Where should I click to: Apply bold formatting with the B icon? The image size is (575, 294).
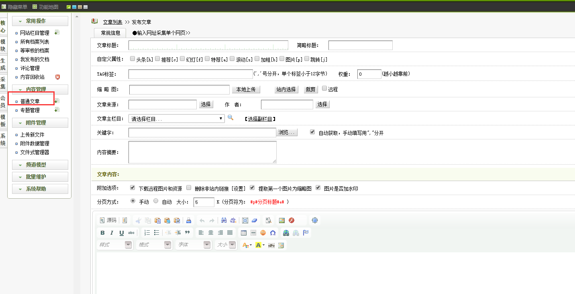coord(102,233)
